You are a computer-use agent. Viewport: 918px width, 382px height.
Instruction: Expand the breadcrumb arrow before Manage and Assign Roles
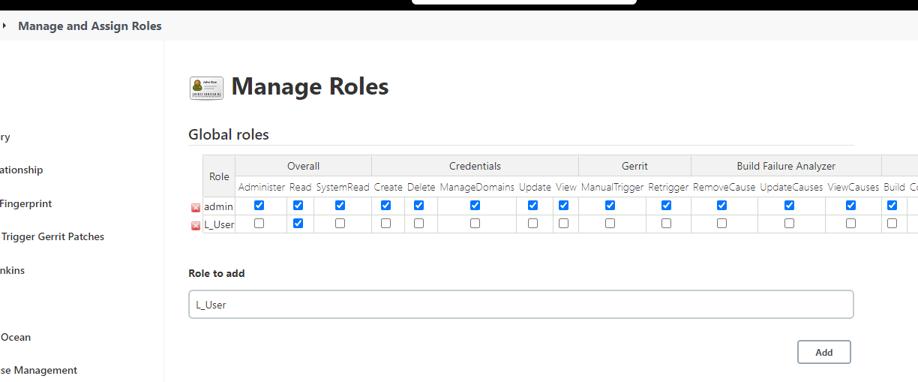(x=4, y=26)
